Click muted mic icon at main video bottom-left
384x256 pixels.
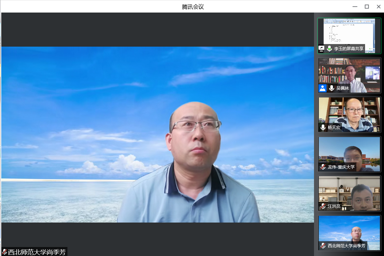4,252
